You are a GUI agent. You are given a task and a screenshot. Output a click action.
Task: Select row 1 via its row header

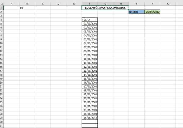click(x=2, y=8)
